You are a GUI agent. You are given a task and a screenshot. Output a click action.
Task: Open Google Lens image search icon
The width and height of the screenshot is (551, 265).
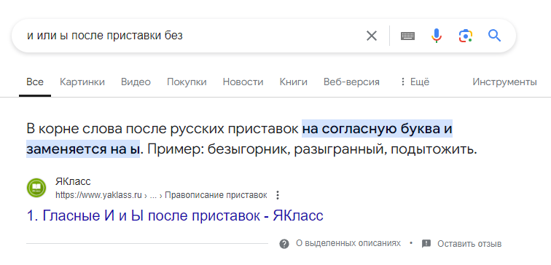pyautogui.click(x=466, y=36)
